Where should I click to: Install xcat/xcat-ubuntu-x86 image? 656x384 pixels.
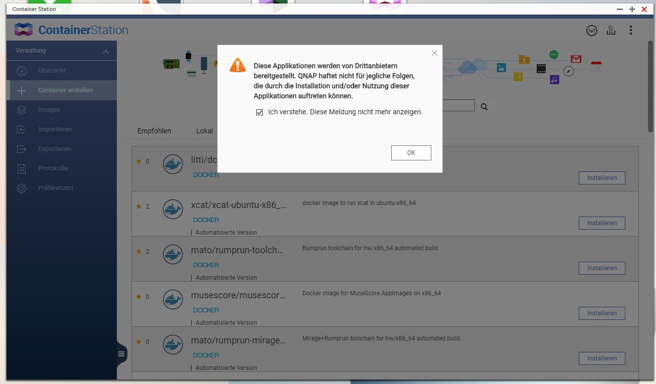pyautogui.click(x=602, y=223)
